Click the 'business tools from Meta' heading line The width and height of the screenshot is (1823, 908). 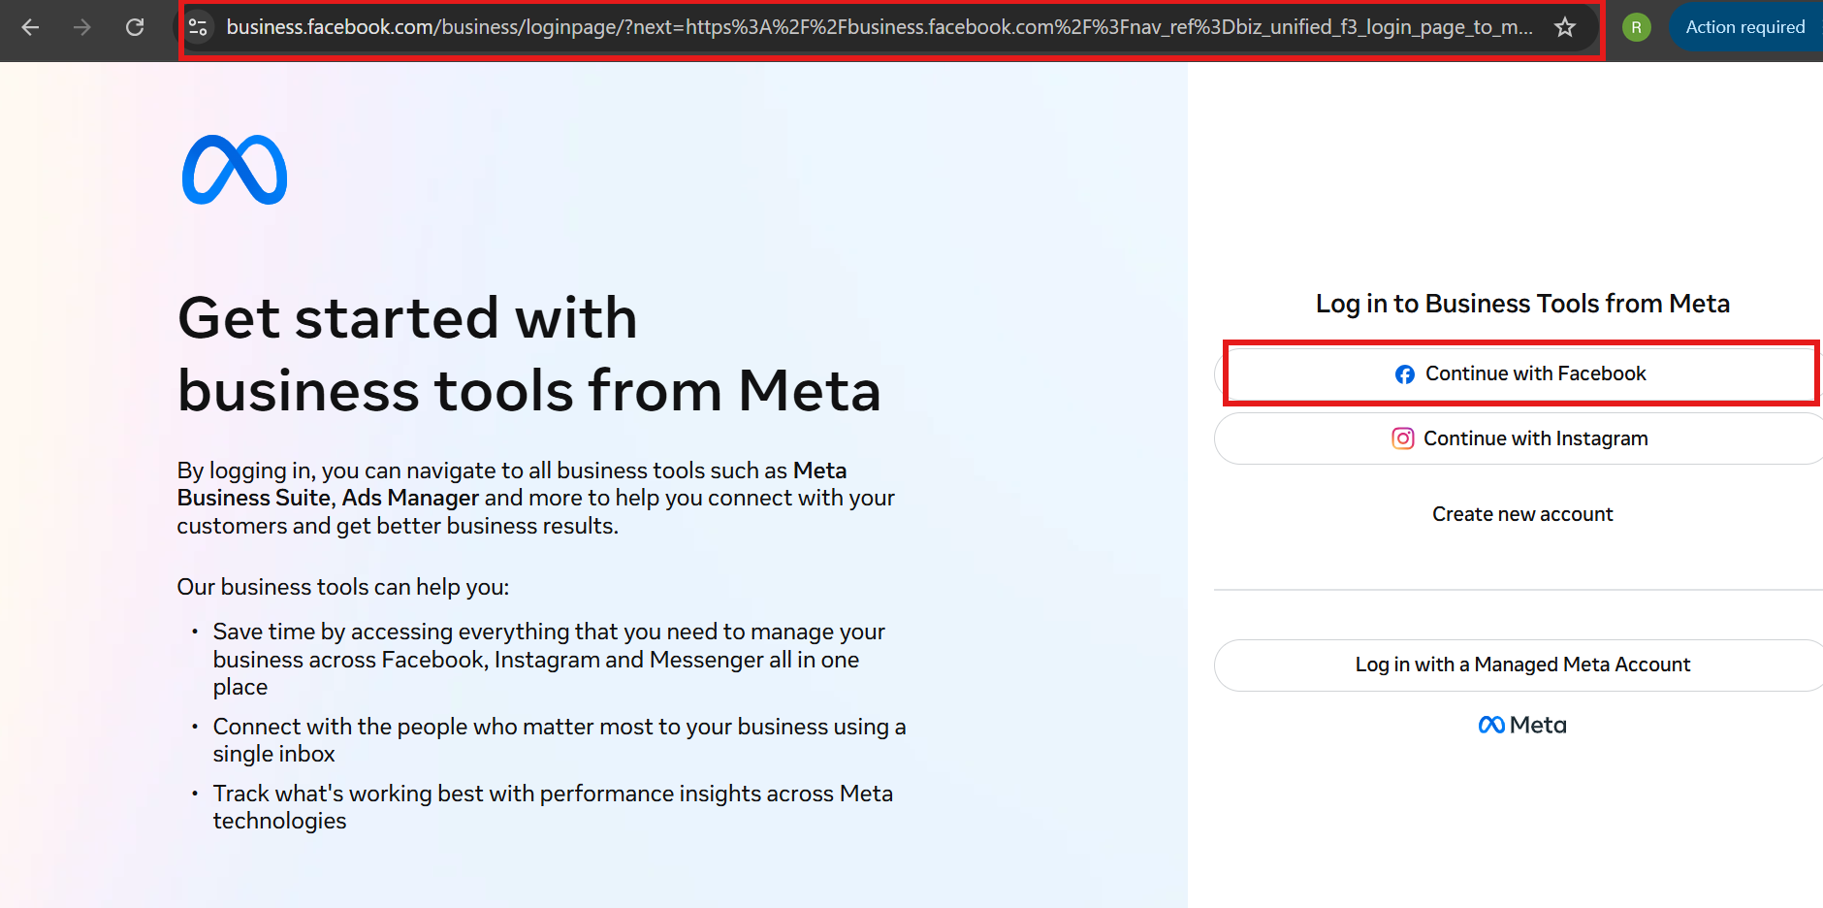(529, 391)
